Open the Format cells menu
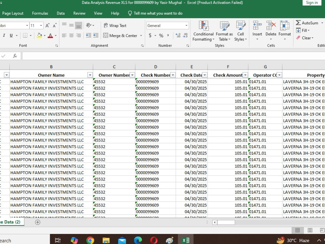 (285, 31)
